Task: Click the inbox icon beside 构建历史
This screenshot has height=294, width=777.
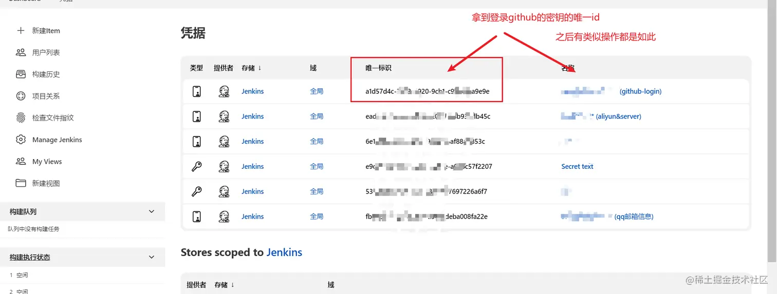Action: (x=21, y=74)
